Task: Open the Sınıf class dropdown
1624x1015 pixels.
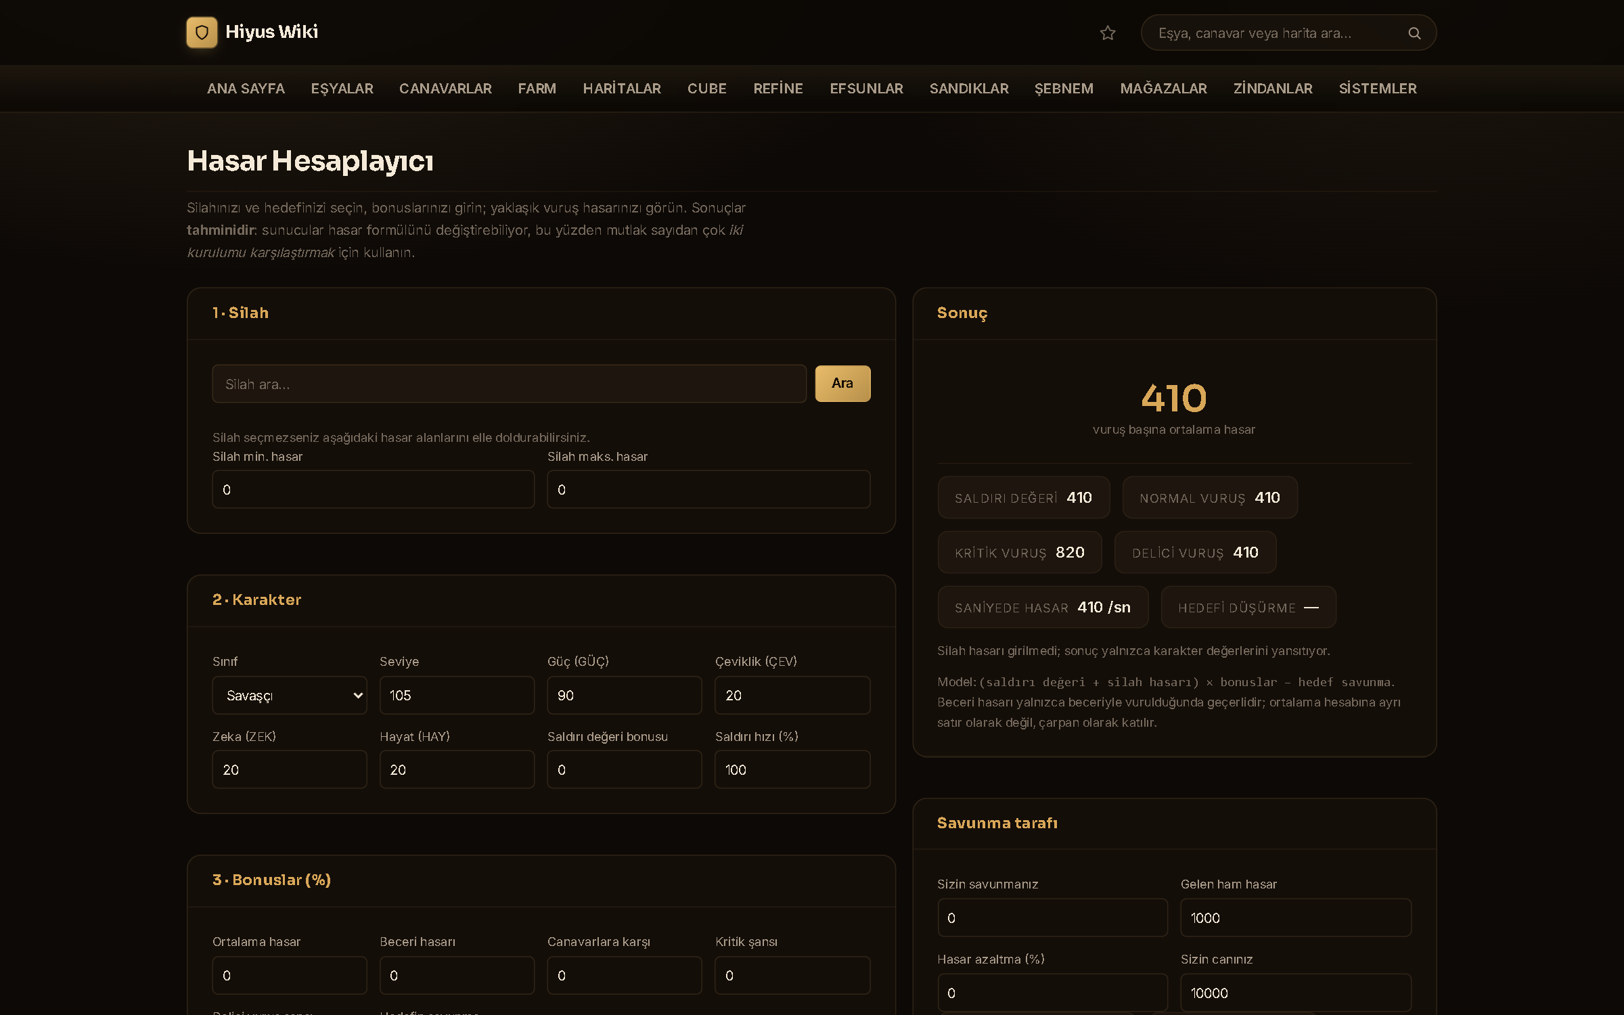Action: (x=290, y=695)
